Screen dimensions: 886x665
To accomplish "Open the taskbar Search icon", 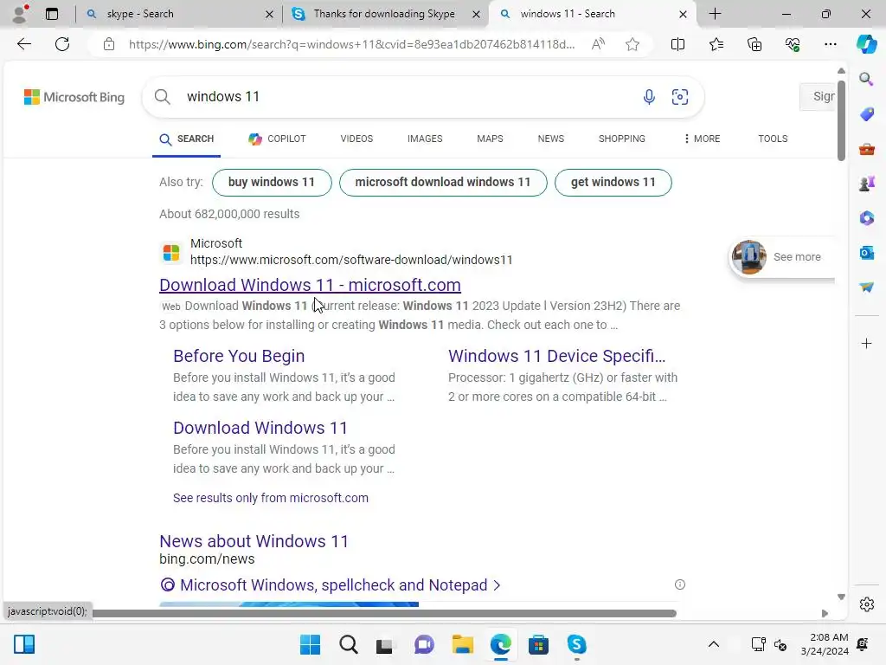I will [348, 644].
